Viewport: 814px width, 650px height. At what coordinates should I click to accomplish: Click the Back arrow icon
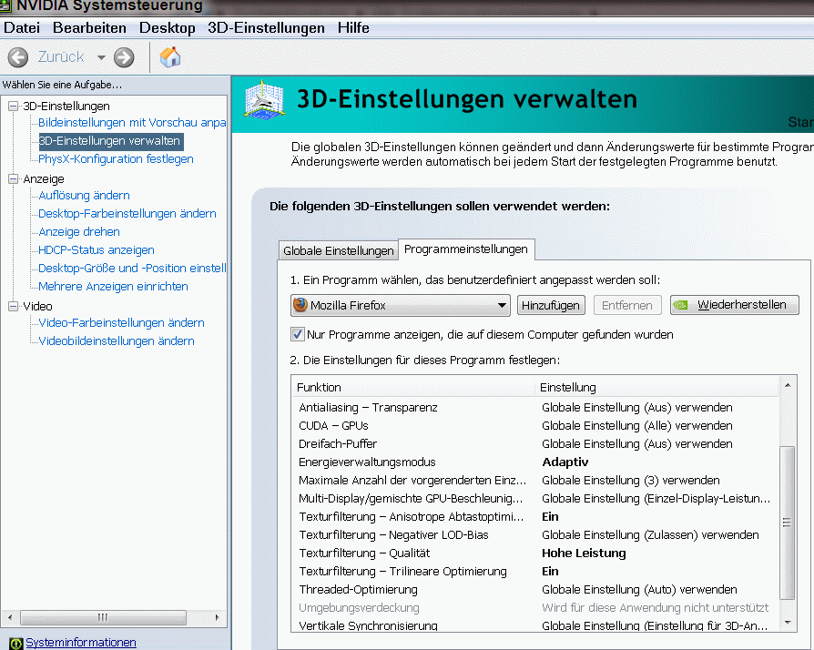tap(18, 57)
